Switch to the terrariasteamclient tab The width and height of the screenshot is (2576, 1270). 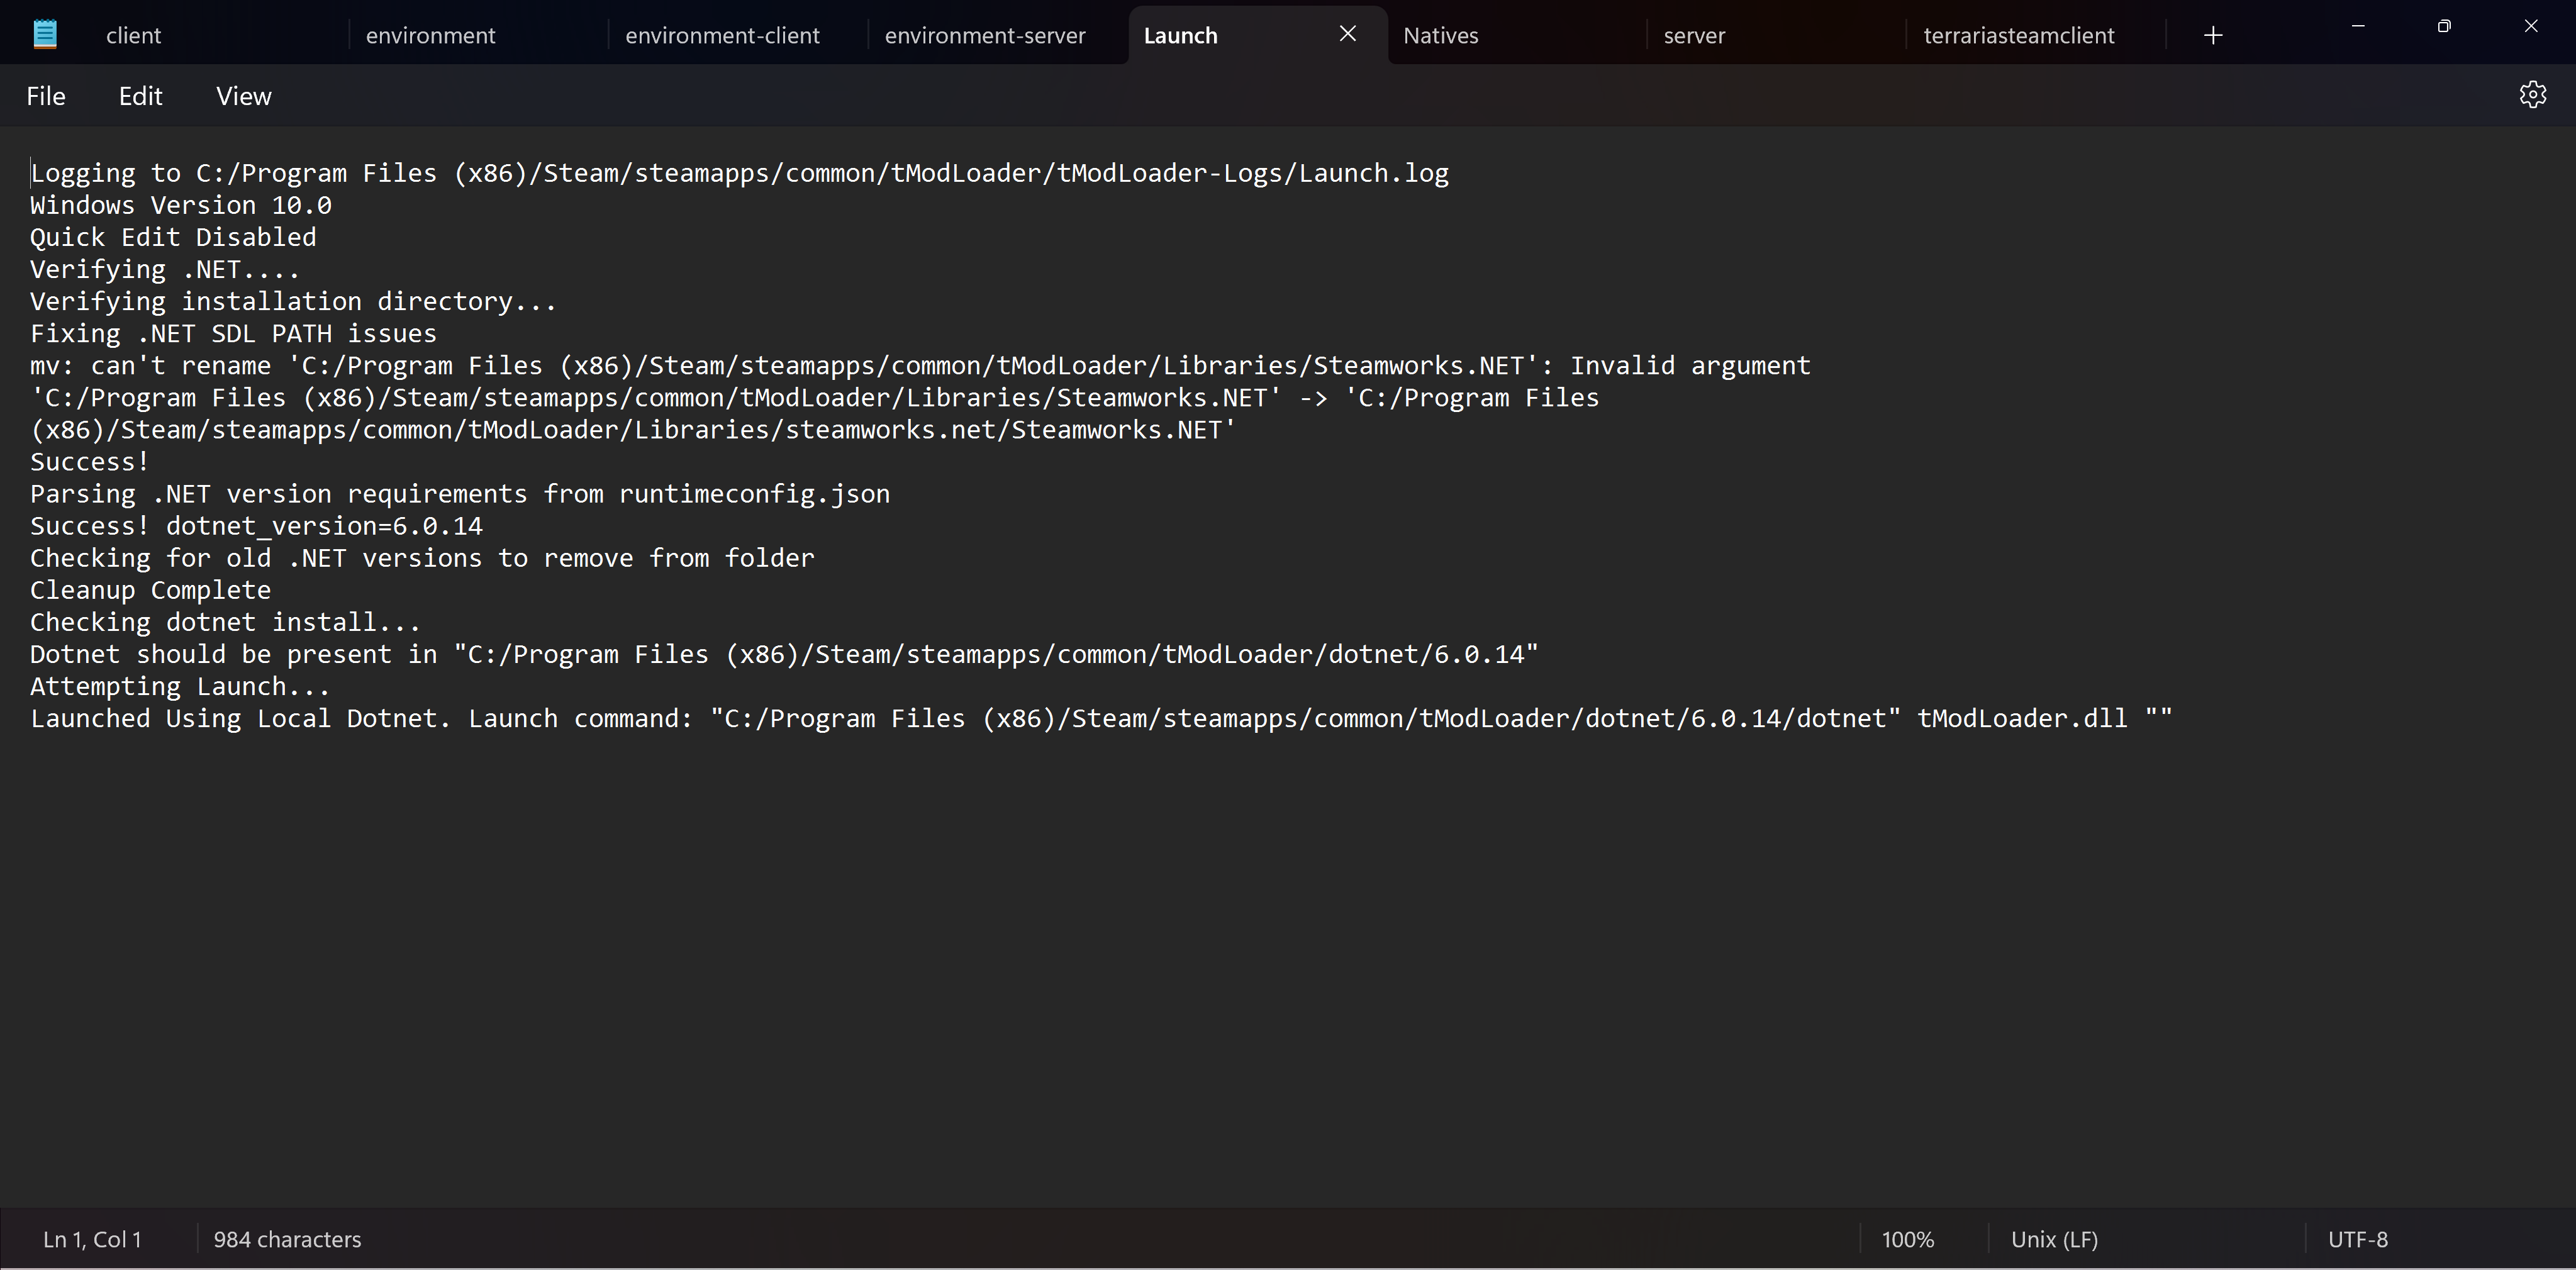[2018, 36]
